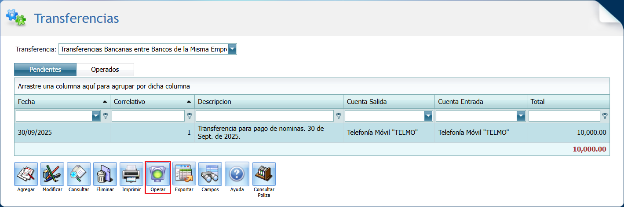Select the row dated 30/09/2025
This screenshot has height=207, width=624.
click(x=312, y=133)
